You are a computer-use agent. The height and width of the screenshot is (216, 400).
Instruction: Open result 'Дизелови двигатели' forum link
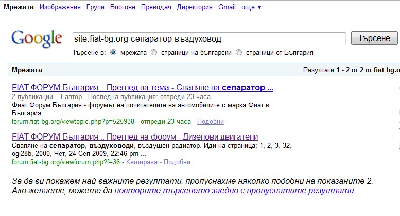[134, 136]
